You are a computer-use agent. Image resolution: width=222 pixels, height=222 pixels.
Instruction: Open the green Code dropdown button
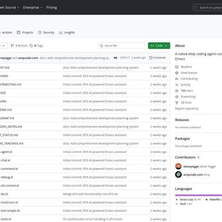coord(159,45)
